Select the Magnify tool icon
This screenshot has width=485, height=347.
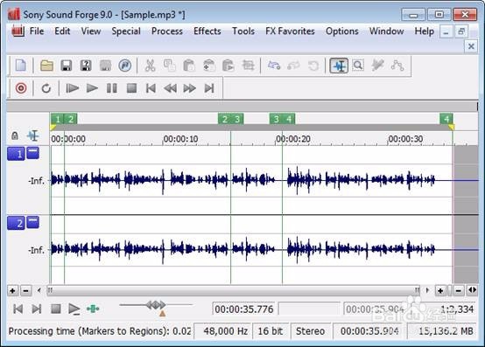pyautogui.click(x=358, y=66)
